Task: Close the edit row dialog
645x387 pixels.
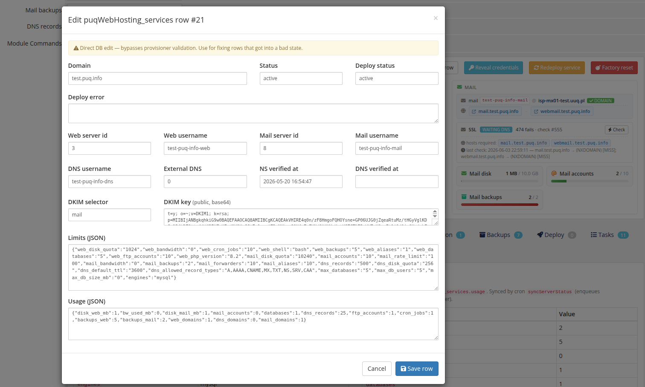Action: click(436, 18)
